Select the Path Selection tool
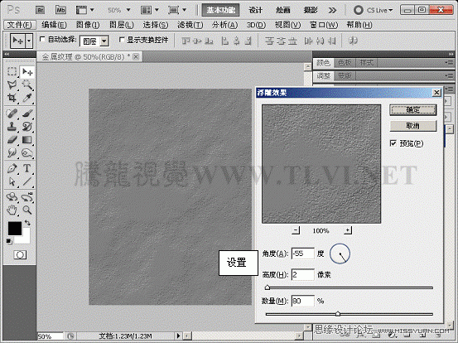Image resolution: width=458 pixels, height=343 pixels. tap(12, 181)
